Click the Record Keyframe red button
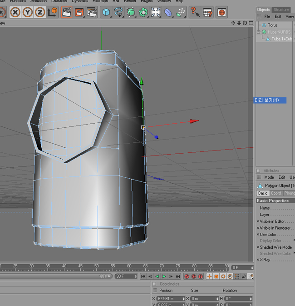 click(x=187, y=276)
